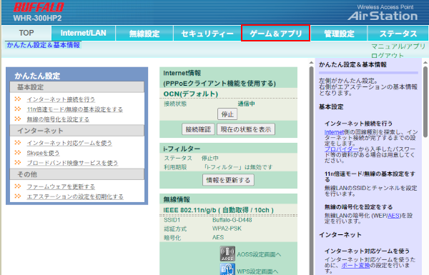Image resolution: width=429 pixels, height=275 pixels.
Task: Click OCN(デフォルト) connection name
Action: pyautogui.click(x=191, y=94)
